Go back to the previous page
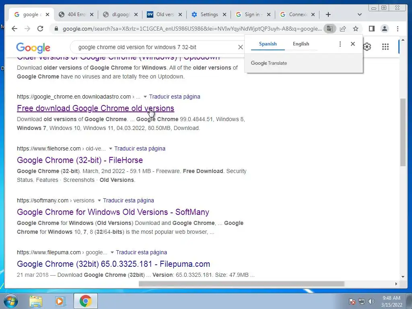 coord(14,29)
